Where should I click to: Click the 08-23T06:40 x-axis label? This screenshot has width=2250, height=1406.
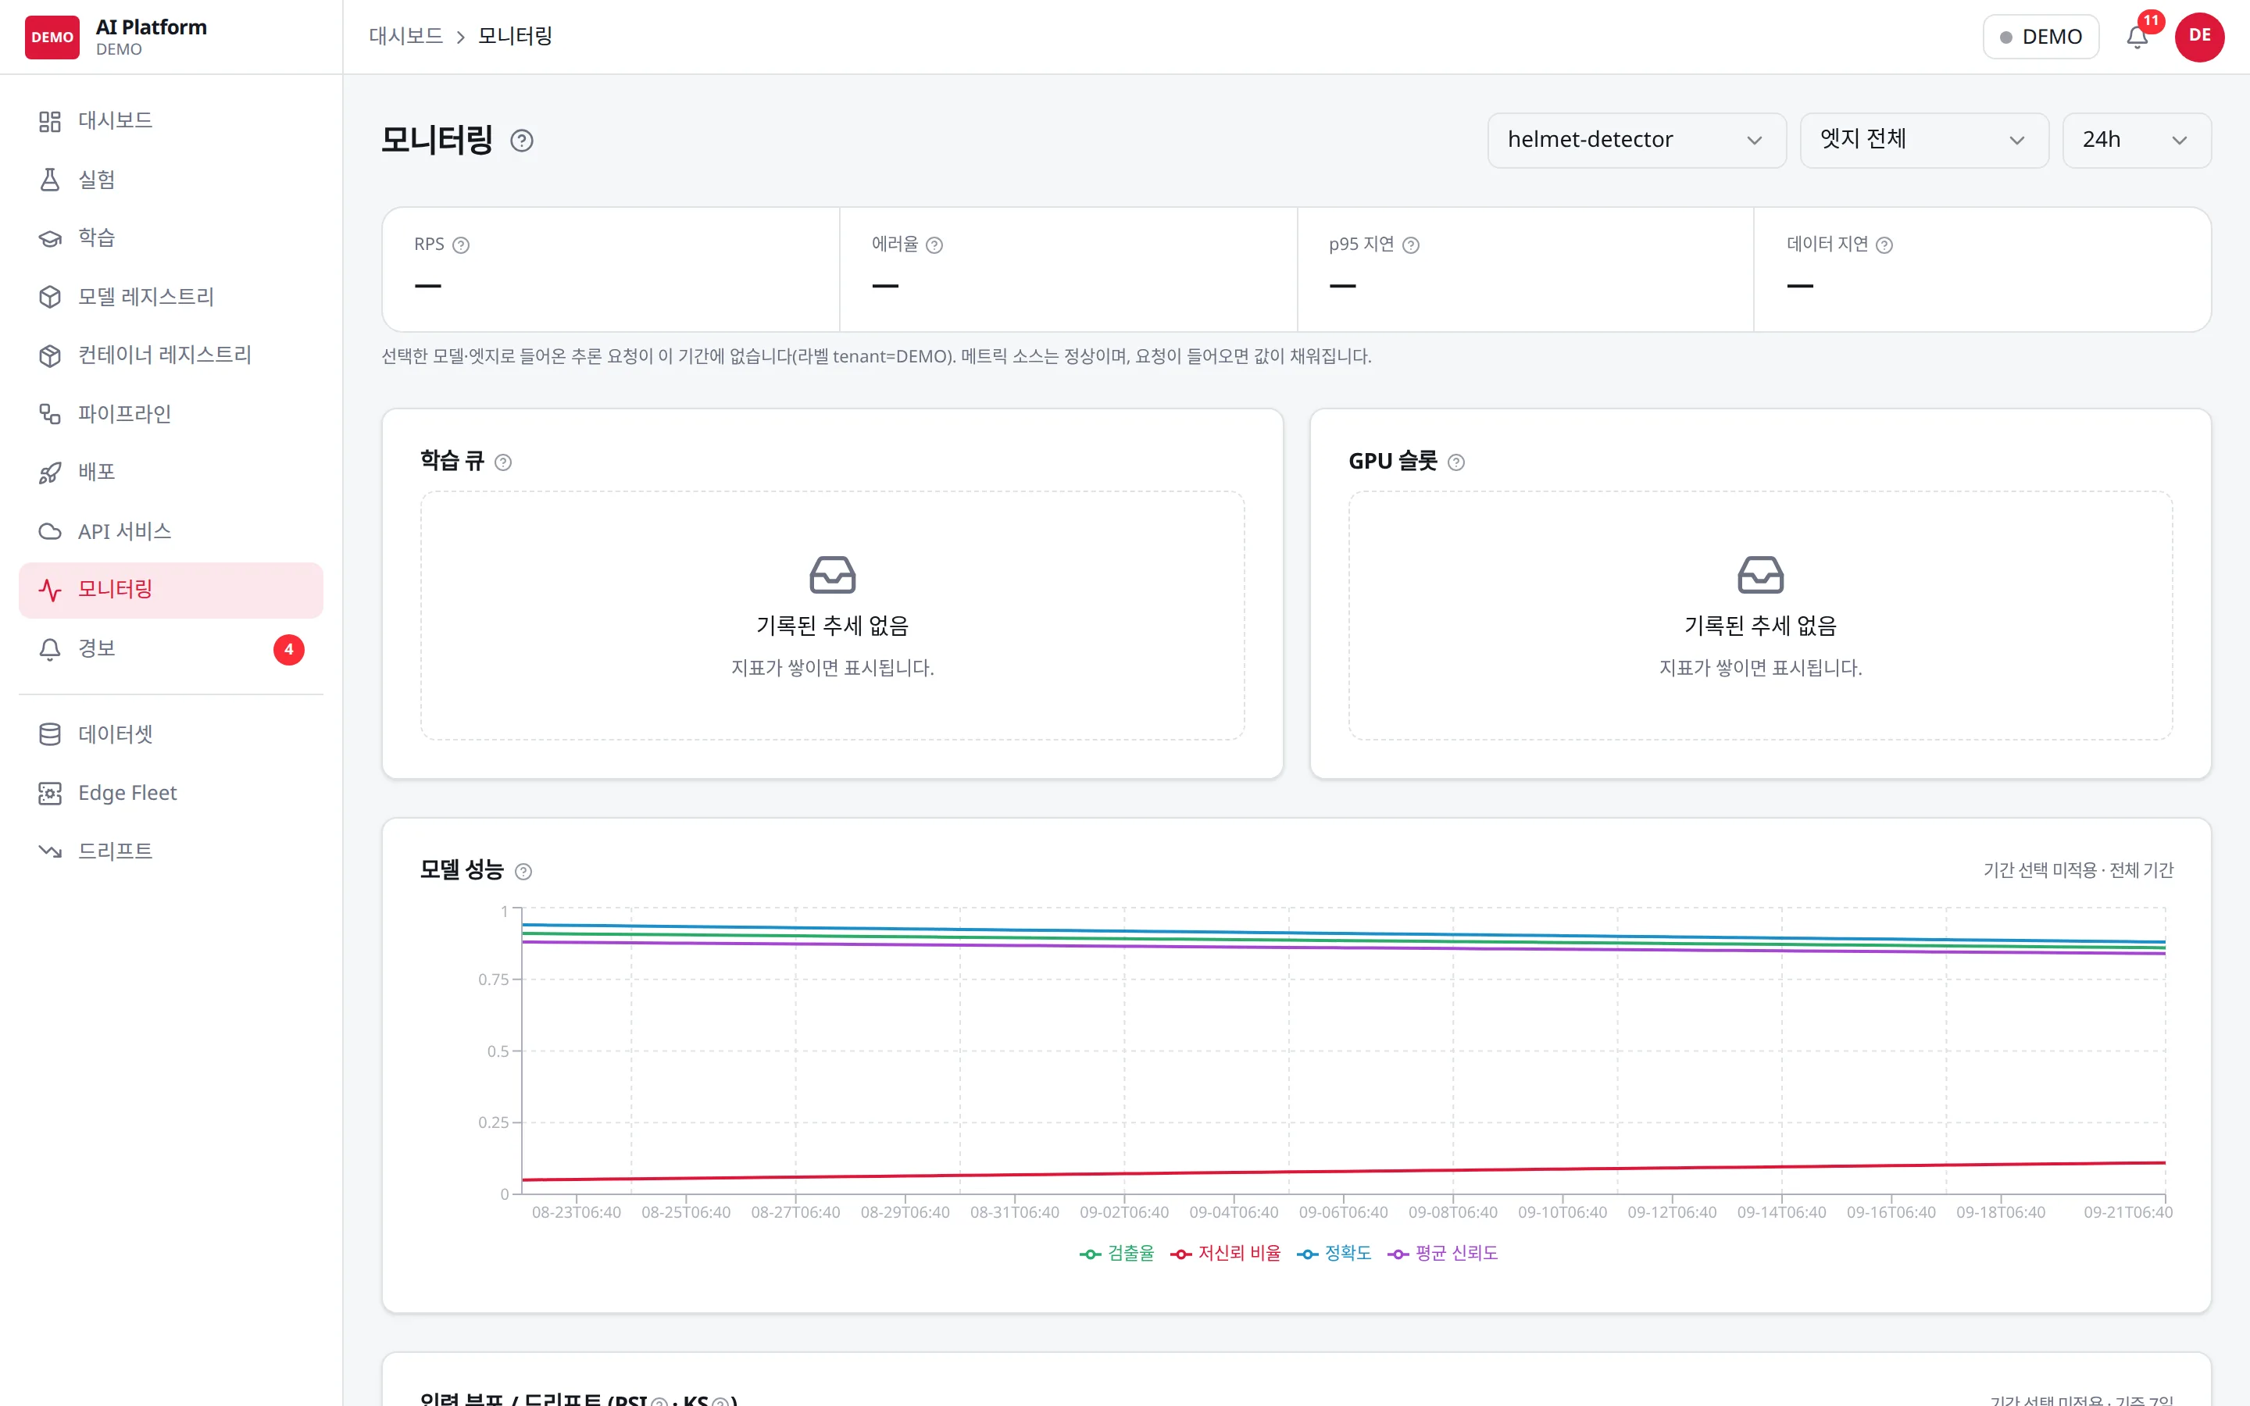(x=577, y=1212)
